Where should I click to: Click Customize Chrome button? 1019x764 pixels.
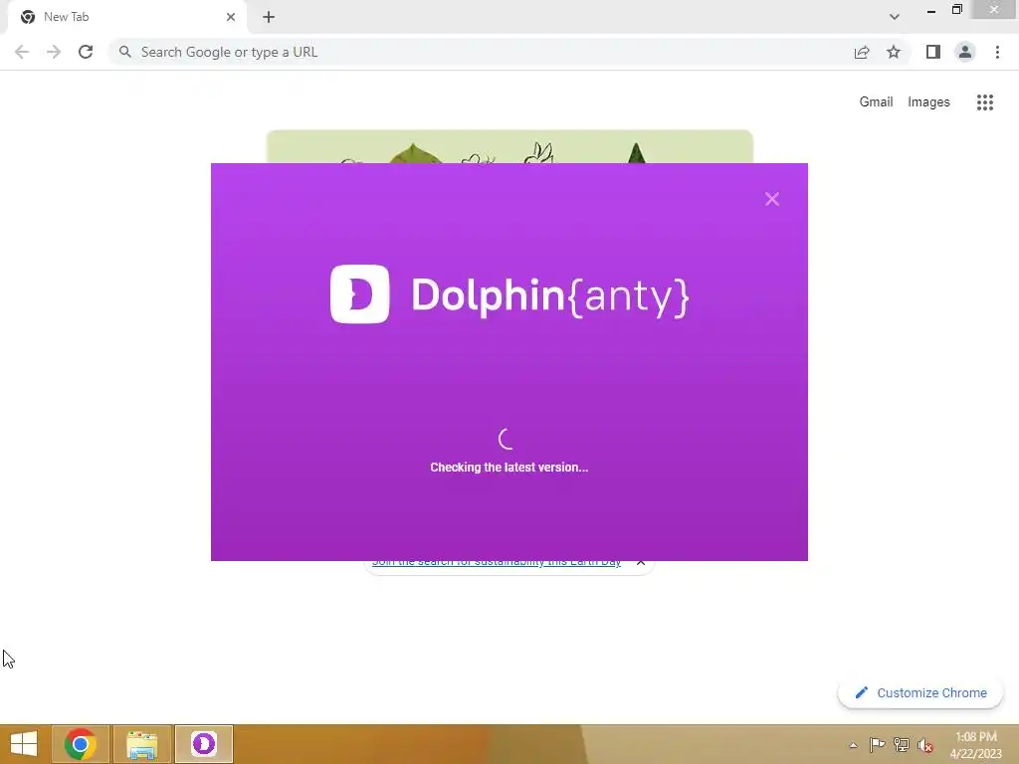coord(920,693)
